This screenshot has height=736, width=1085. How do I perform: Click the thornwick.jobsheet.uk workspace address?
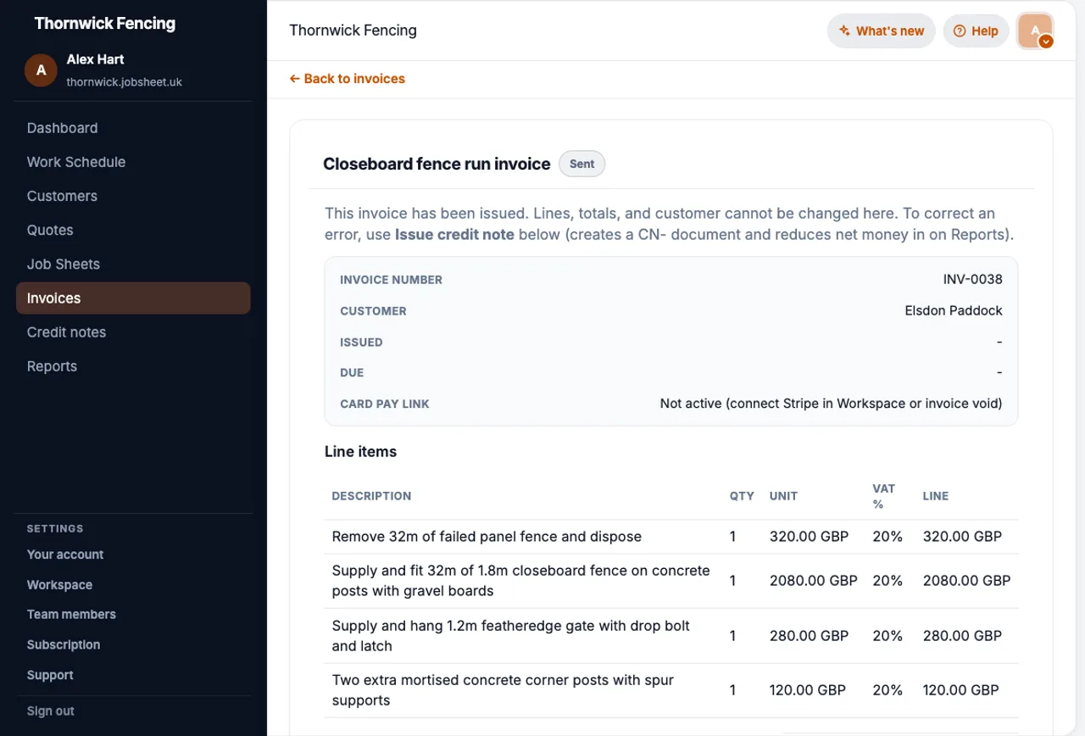click(125, 82)
